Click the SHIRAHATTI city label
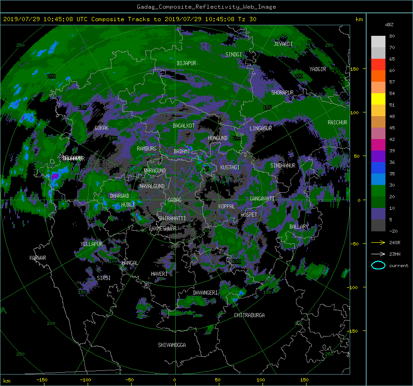Screen dimensions: 413x386 point(172,218)
